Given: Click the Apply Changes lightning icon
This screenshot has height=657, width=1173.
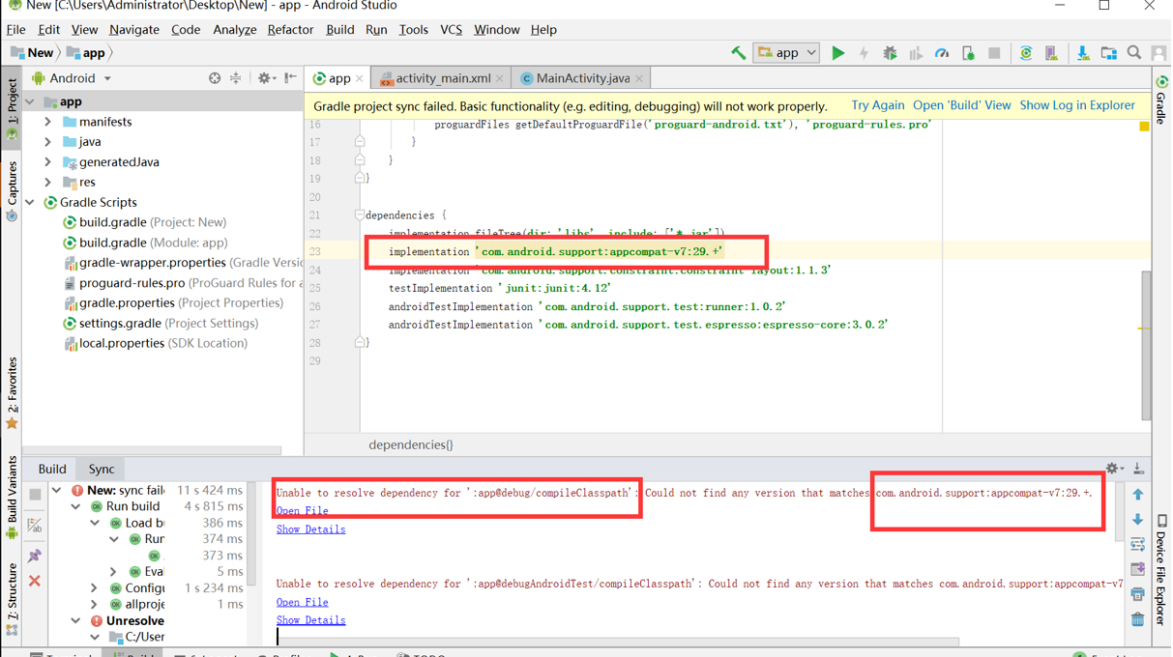Looking at the screenshot, I should pos(864,53).
